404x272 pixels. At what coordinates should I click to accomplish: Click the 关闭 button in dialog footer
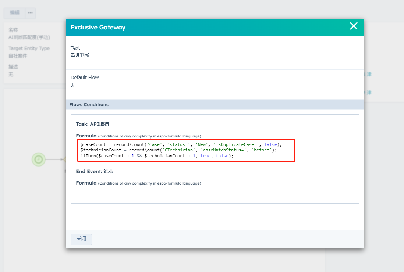81,239
